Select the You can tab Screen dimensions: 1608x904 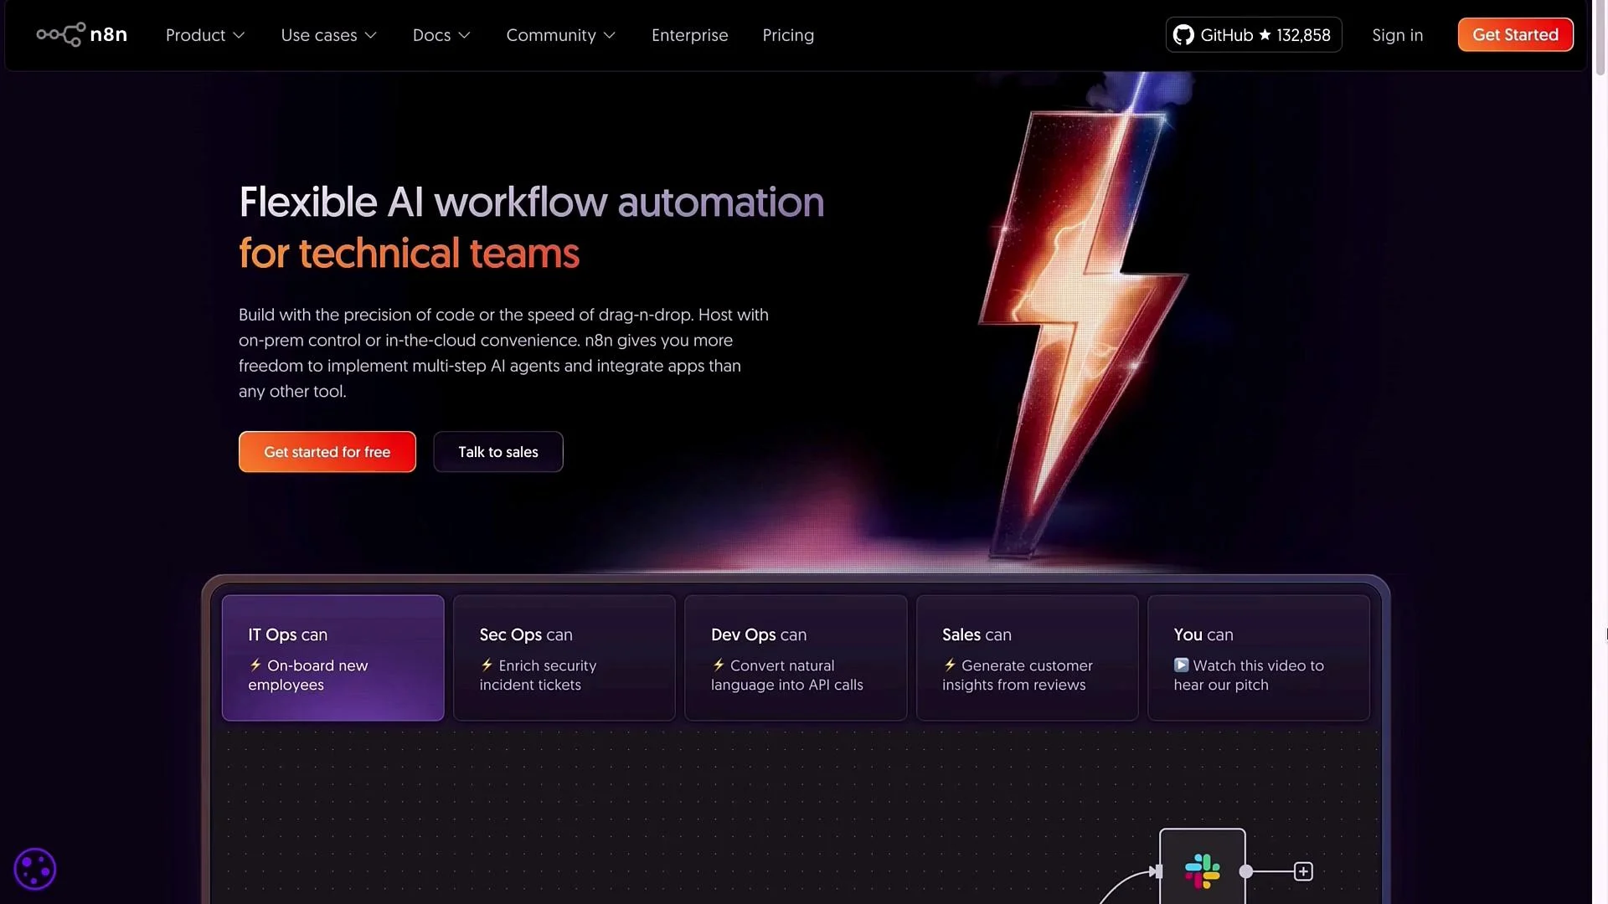[1259, 658]
